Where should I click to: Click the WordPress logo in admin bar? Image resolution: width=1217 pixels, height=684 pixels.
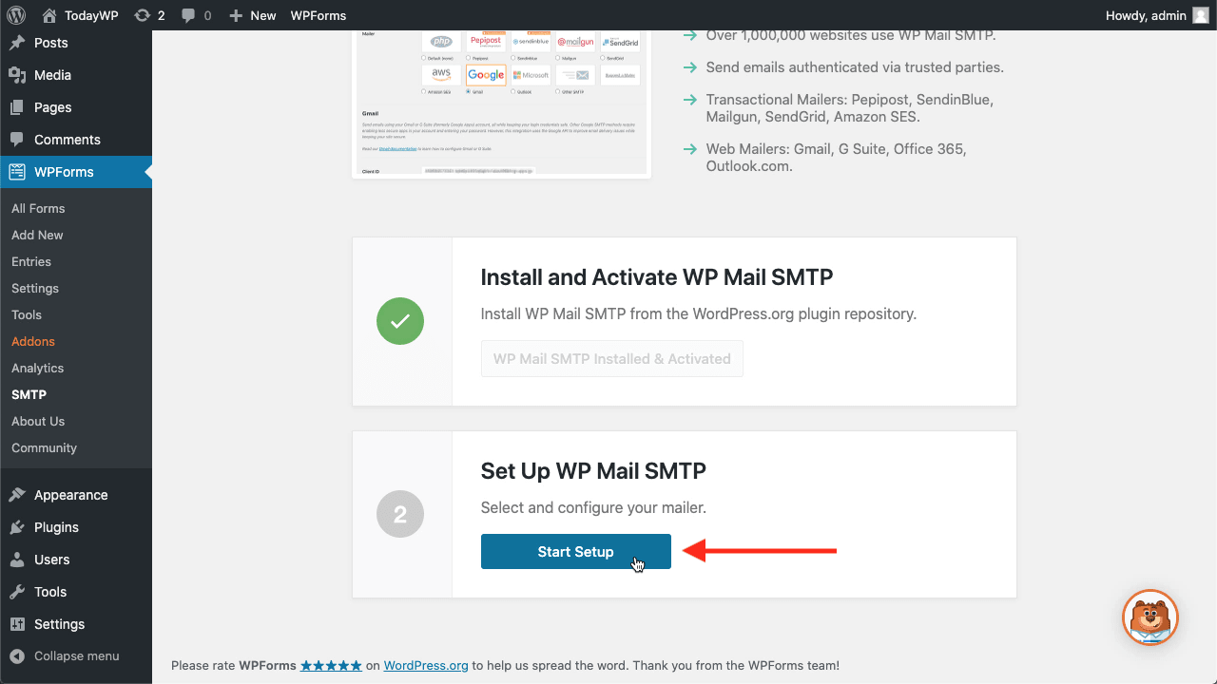tap(16, 15)
